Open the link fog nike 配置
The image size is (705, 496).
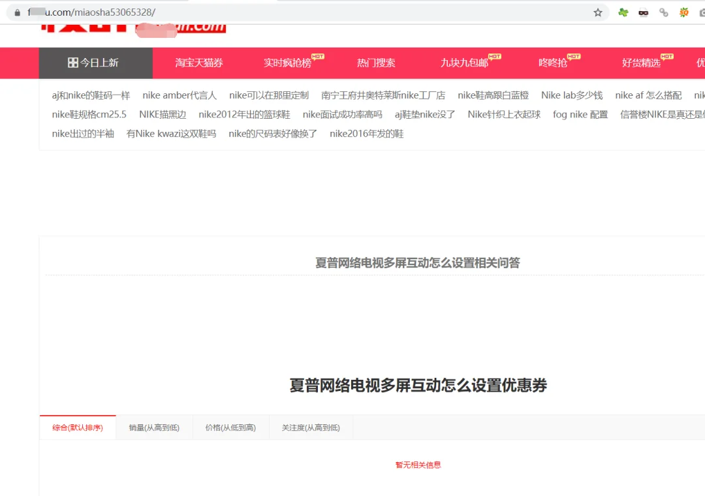click(x=580, y=115)
